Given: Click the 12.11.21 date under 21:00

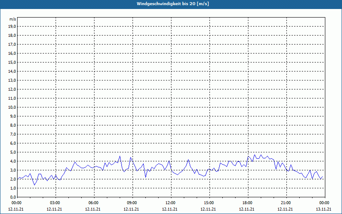Looking at the screenshot, I should coord(285,209).
